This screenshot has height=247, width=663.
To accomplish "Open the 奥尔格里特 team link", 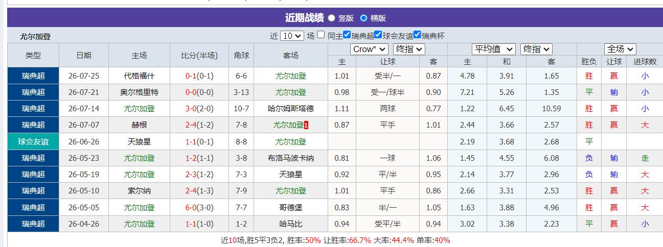I will (139, 92).
